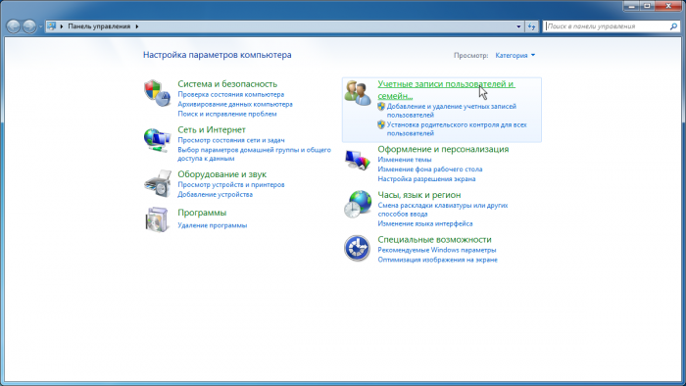Open Специальные возможности category
This screenshot has height=386, width=686.
coord(434,240)
